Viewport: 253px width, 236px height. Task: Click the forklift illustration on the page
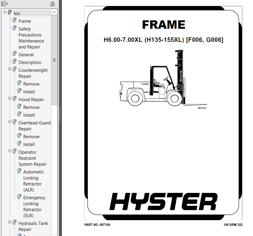(x=163, y=78)
